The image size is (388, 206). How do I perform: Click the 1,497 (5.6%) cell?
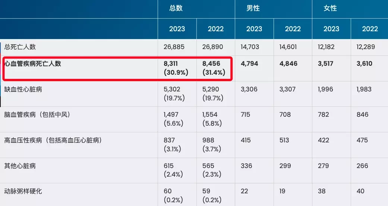[x=173, y=119]
